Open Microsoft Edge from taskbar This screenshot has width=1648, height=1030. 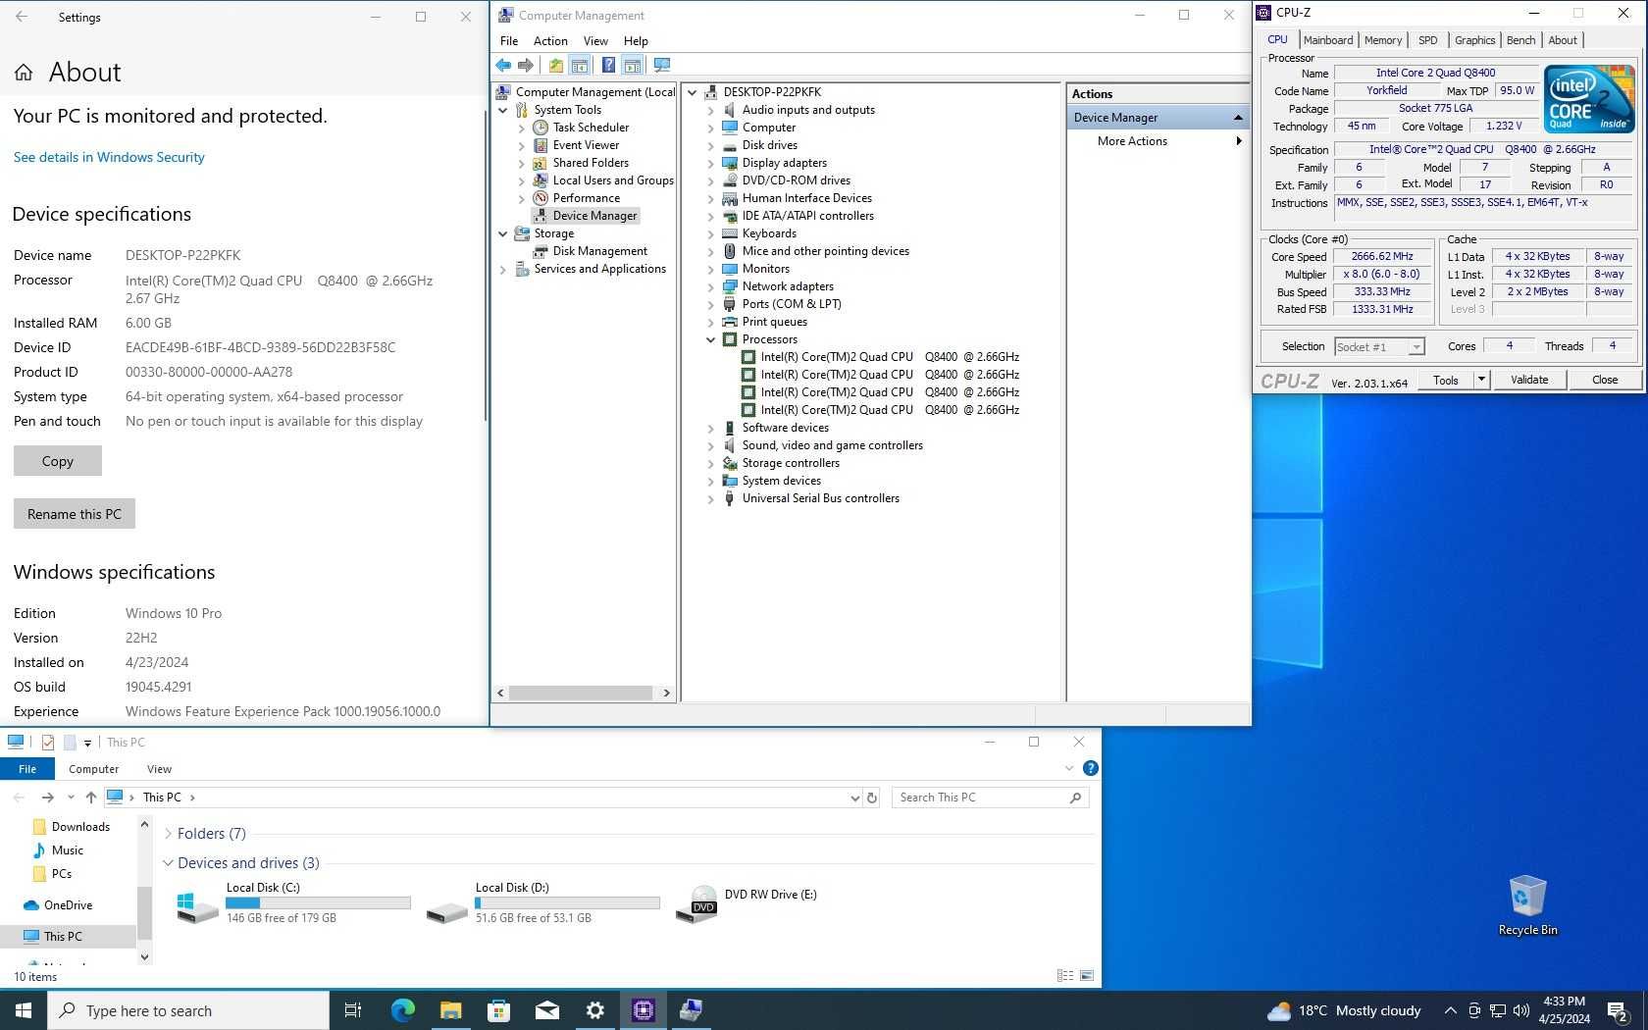(x=402, y=1010)
